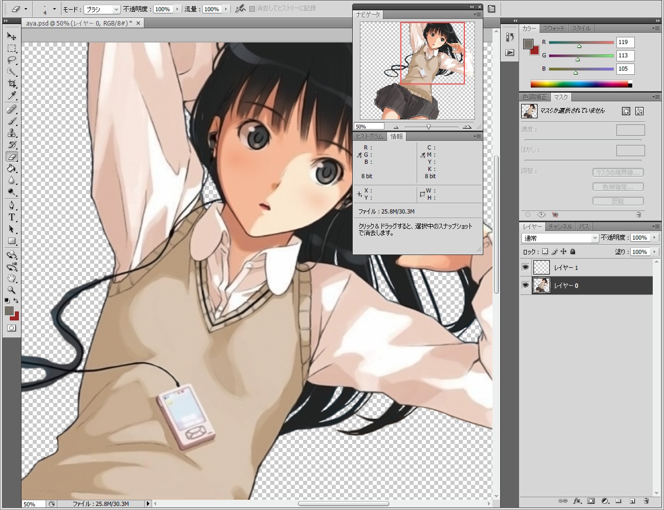Select the Rectangle shape tool

[x=12, y=241]
